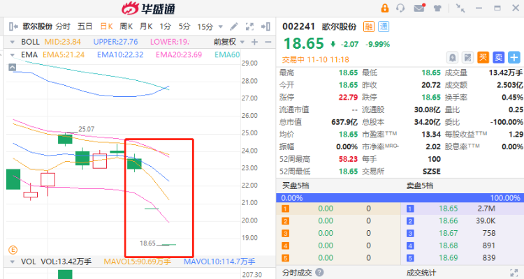Click the 分时成交 label

297,273
